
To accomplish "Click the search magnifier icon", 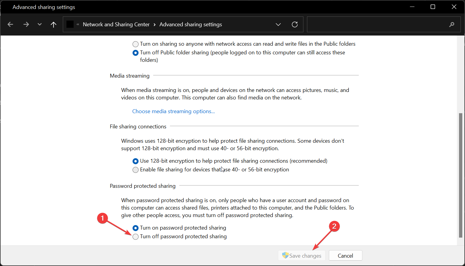I will tap(452, 24).
